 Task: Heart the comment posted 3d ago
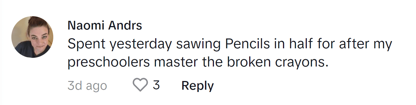pos(140,86)
